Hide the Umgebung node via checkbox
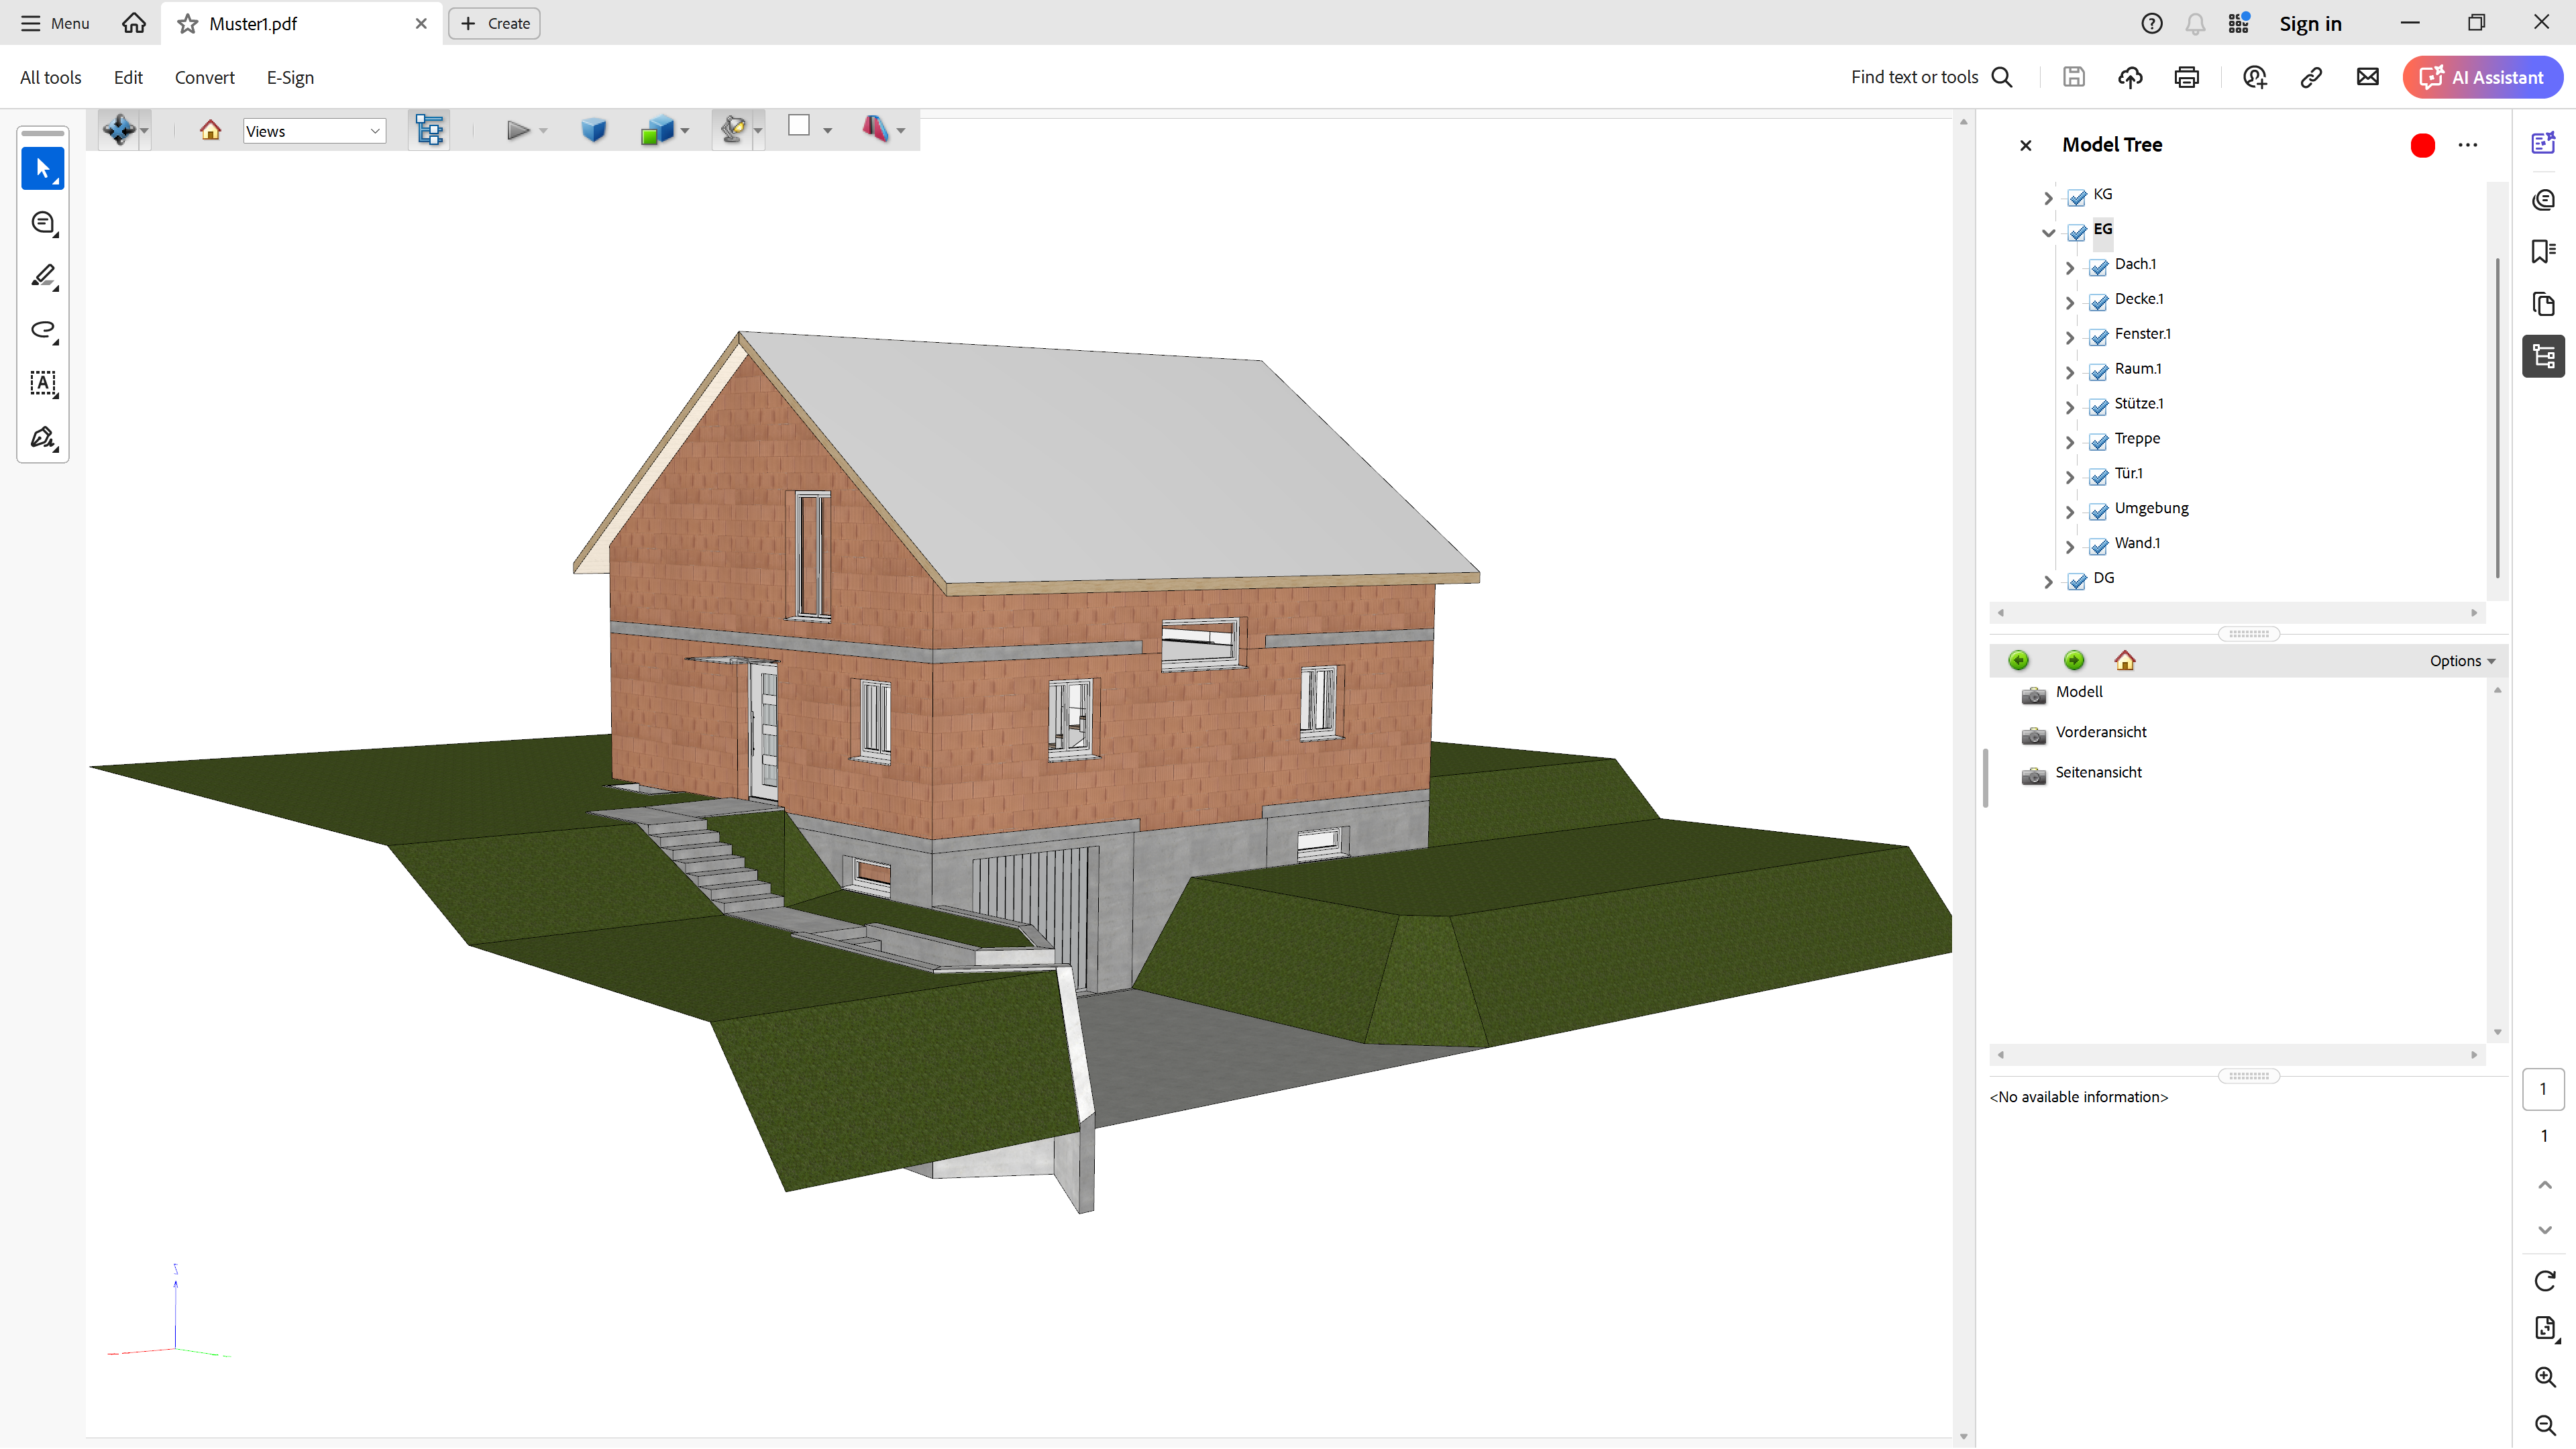The image size is (2576, 1449). (2099, 511)
